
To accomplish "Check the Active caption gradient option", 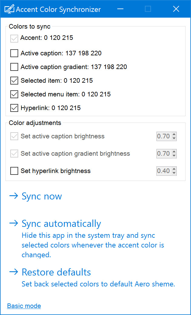I will click(x=14, y=67).
